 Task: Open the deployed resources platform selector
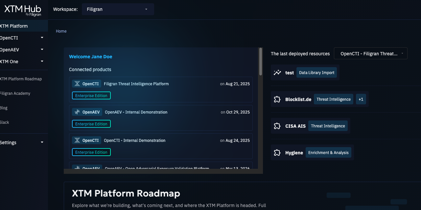coord(371,54)
